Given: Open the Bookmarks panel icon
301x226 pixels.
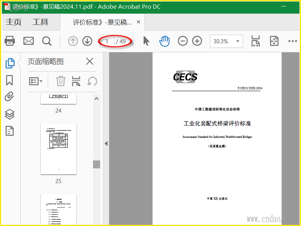Looking at the screenshot, I should pos(9,80).
